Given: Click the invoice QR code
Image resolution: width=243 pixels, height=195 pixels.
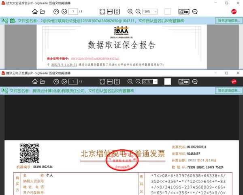Looking at the screenshot, I should pos(30,153).
